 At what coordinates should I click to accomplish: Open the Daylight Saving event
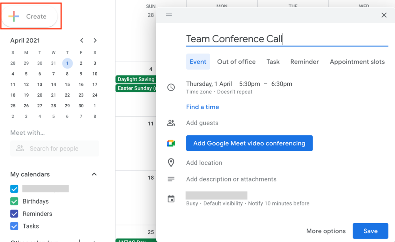[x=136, y=79]
